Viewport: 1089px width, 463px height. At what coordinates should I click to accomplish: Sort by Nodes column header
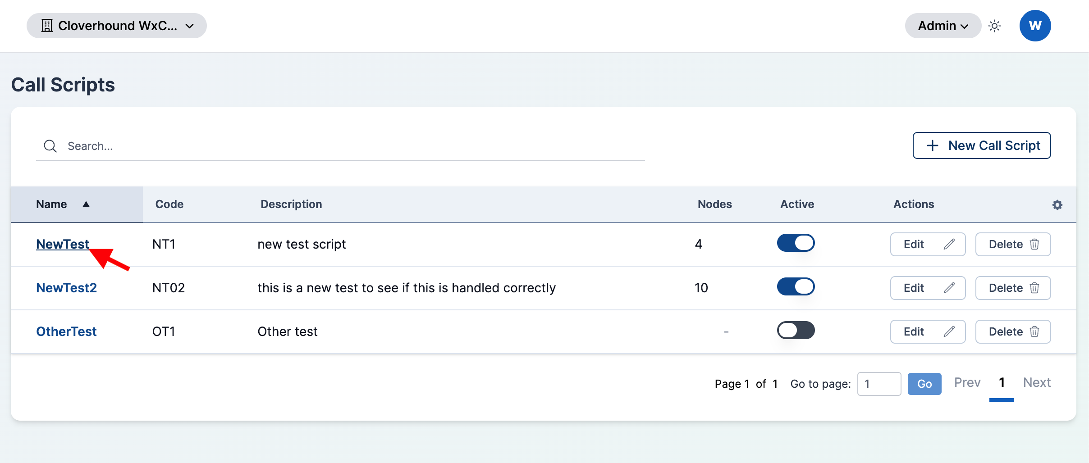[714, 204]
